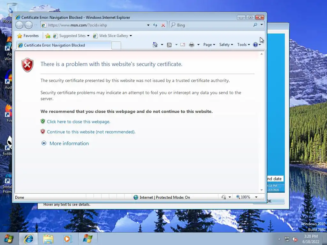Click the RSS feeds icon
This screenshot has height=245, width=327.
[x=169, y=45]
